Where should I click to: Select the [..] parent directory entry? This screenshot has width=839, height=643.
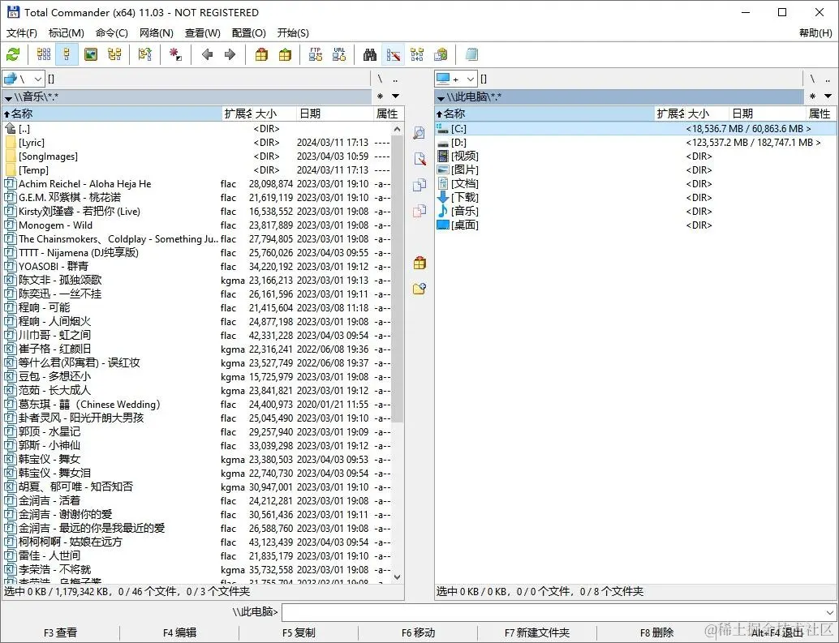(x=197, y=129)
